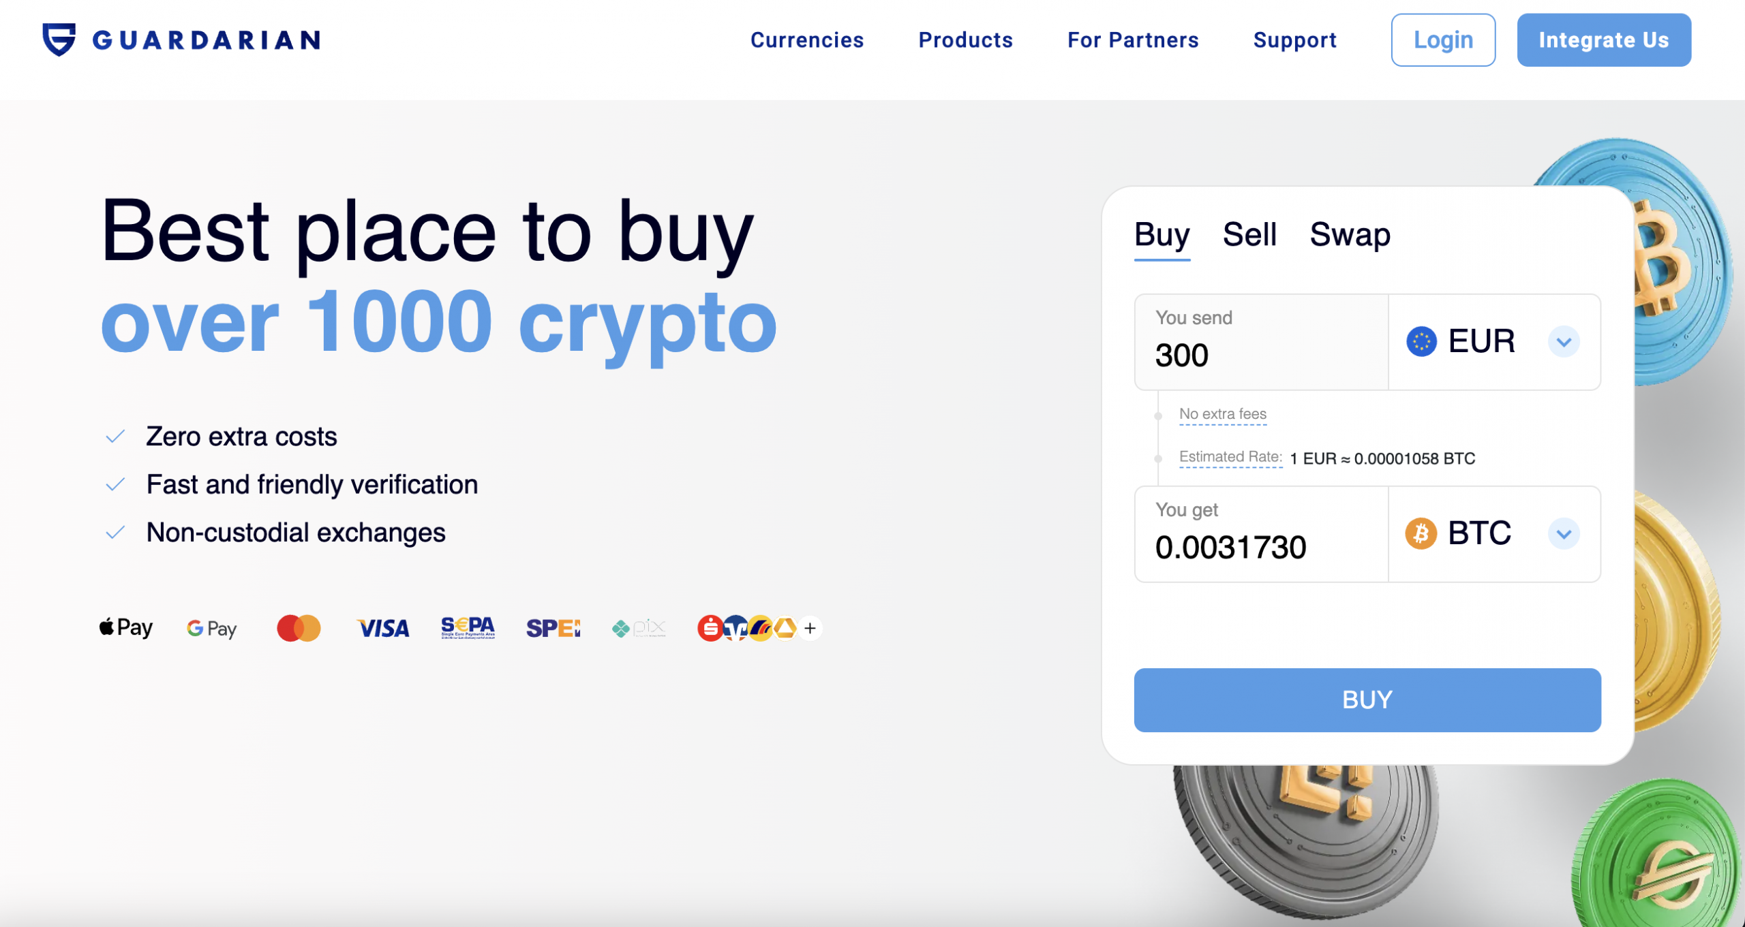The image size is (1745, 927).
Task: Expand the BTC currency selector
Action: tap(1564, 534)
